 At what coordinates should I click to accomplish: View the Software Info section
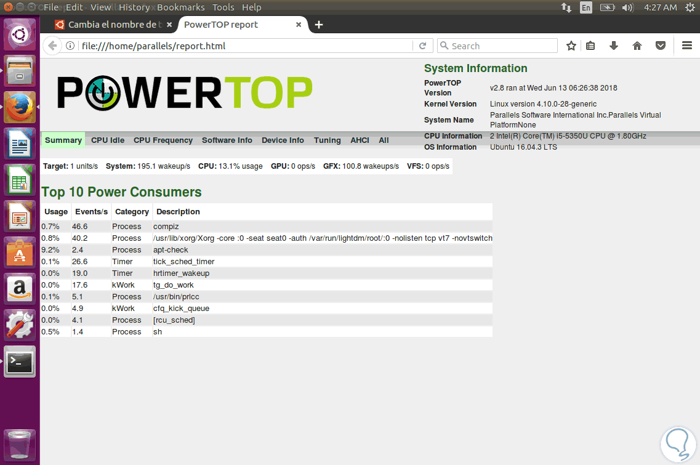(227, 140)
